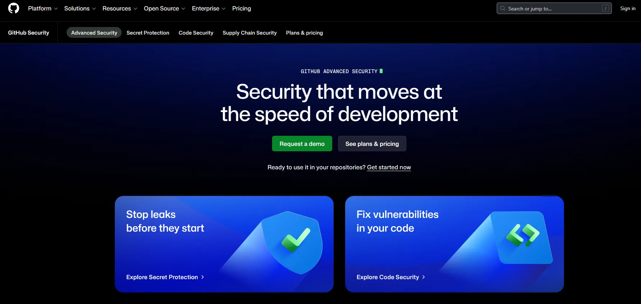The width and height of the screenshot is (641, 304).
Task: Switch to the Code Security tab
Action: 196,33
